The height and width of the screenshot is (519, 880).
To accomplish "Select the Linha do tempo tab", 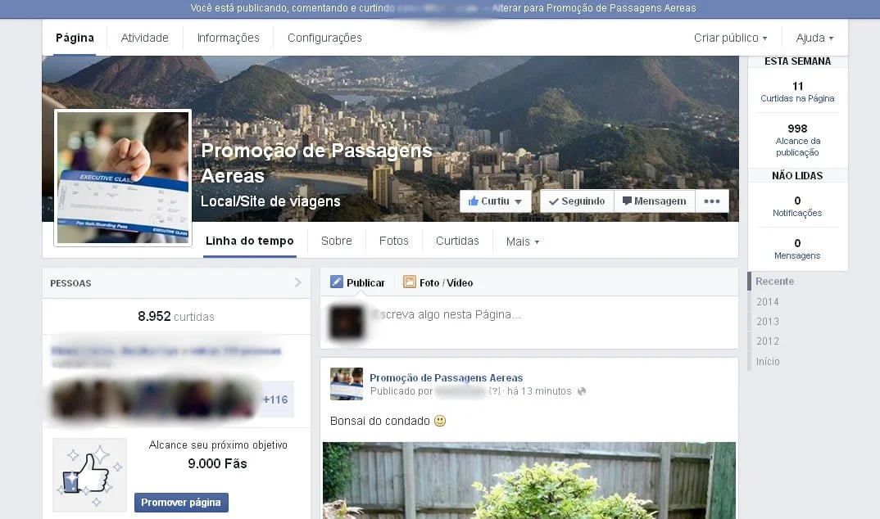I will pos(250,241).
